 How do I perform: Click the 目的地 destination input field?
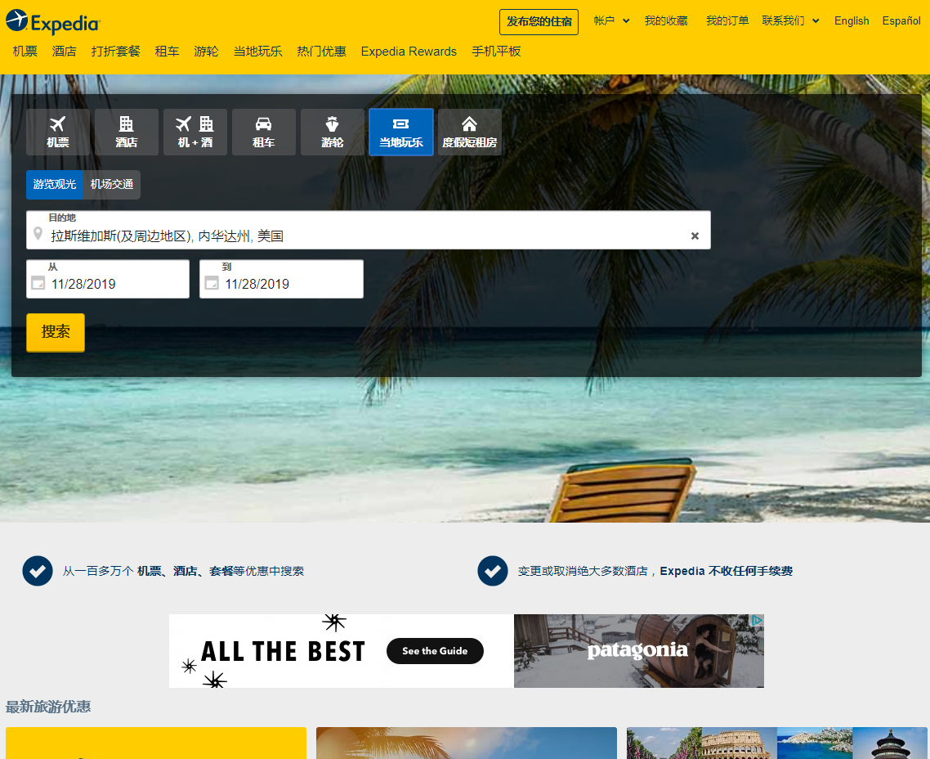tap(327, 236)
